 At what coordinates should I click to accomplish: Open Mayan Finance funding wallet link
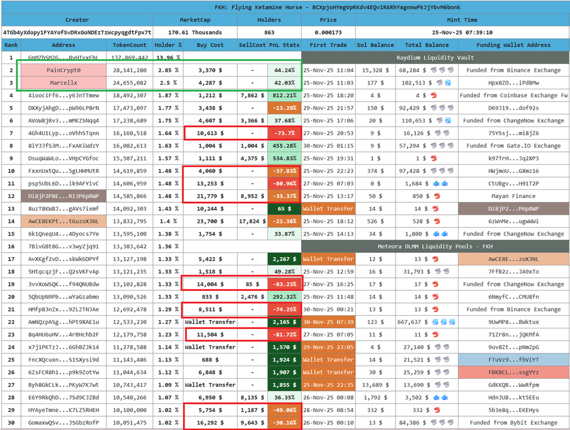click(x=513, y=196)
